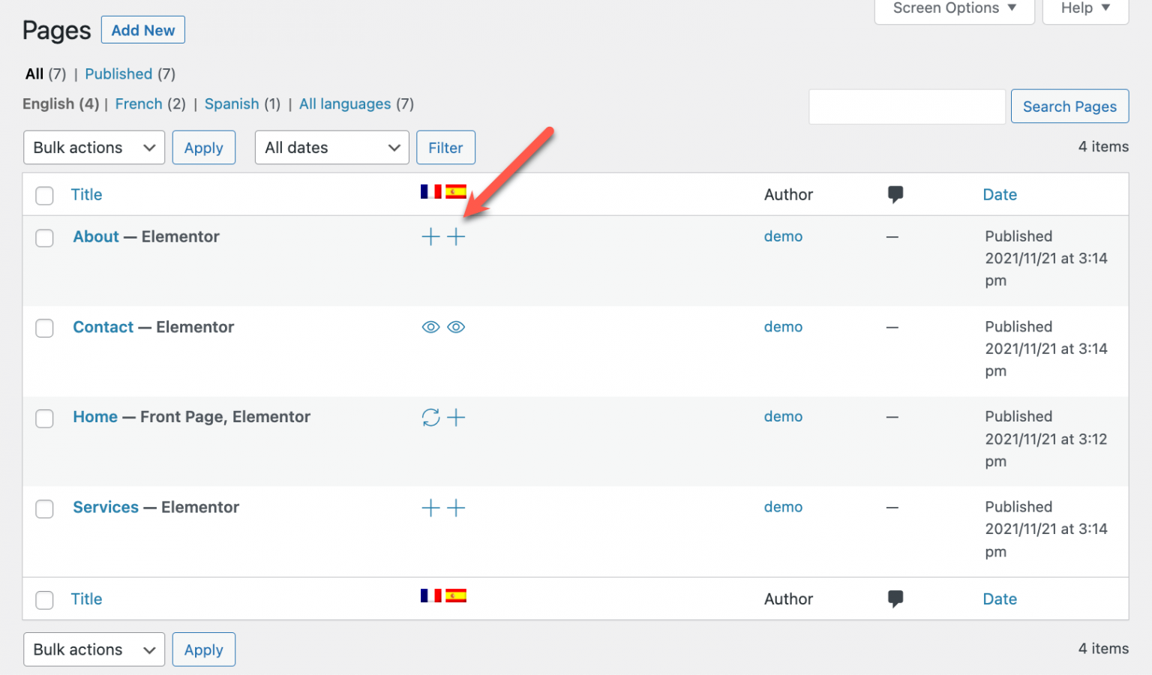This screenshot has height=675, width=1152.
Task: Filter pages by French language
Action: [x=139, y=104]
